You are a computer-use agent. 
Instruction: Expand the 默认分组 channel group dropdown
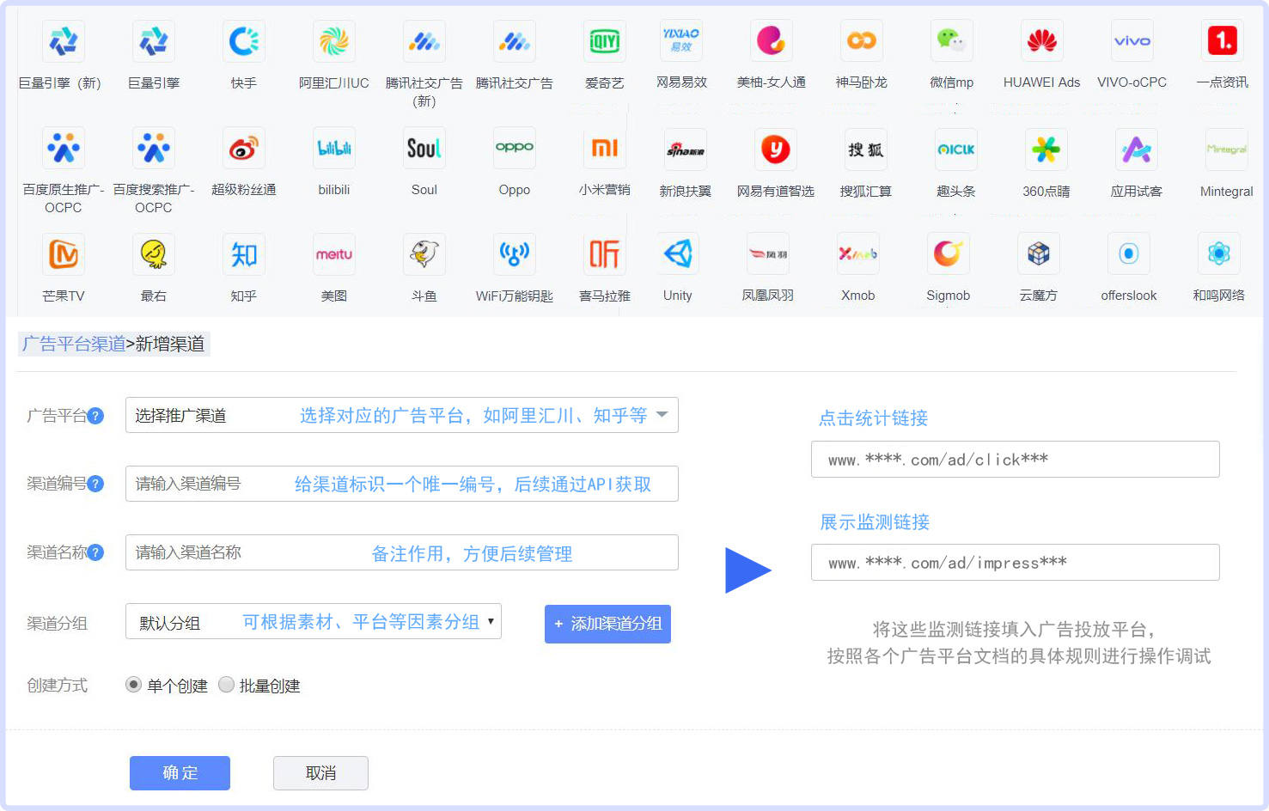314,621
